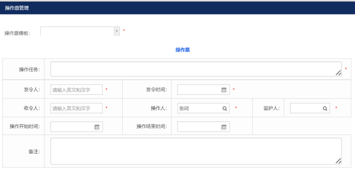Open the calendar icon for 操作开始时间
355x172 pixels.
97,127
